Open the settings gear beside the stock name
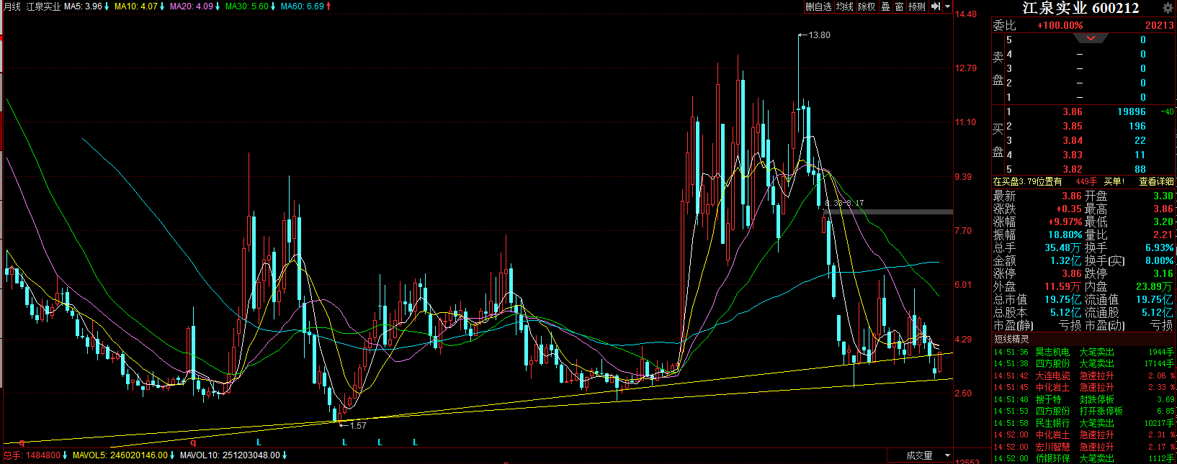Image resolution: width=1177 pixels, height=464 pixels. (1168, 8)
